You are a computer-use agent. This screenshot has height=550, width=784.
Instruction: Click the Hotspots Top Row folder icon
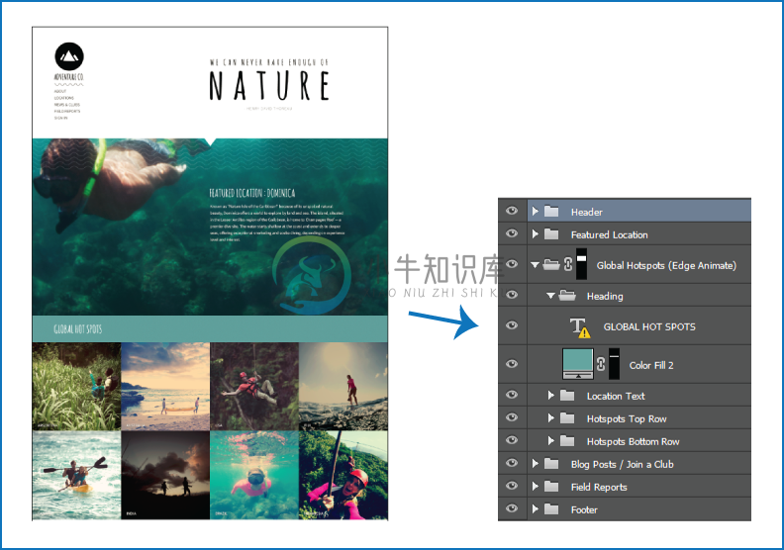(x=567, y=418)
